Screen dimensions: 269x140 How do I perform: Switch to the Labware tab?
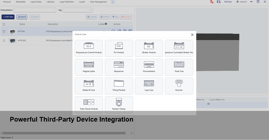[x=51, y=2]
